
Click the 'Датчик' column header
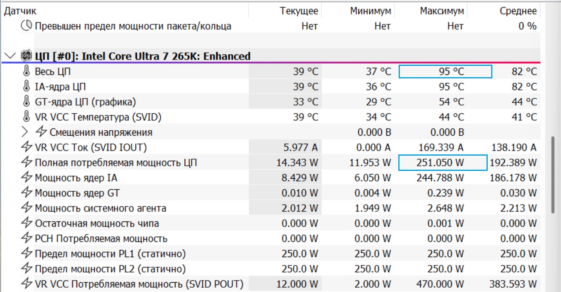(x=20, y=11)
